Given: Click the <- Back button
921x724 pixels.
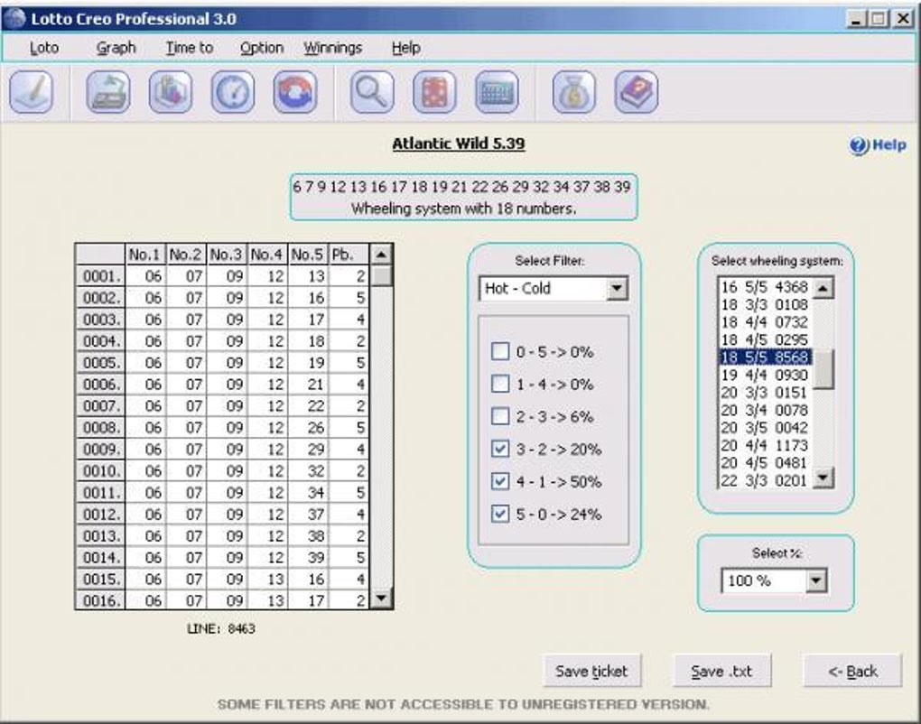Looking at the screenshot, I should [x=852, y=671].
